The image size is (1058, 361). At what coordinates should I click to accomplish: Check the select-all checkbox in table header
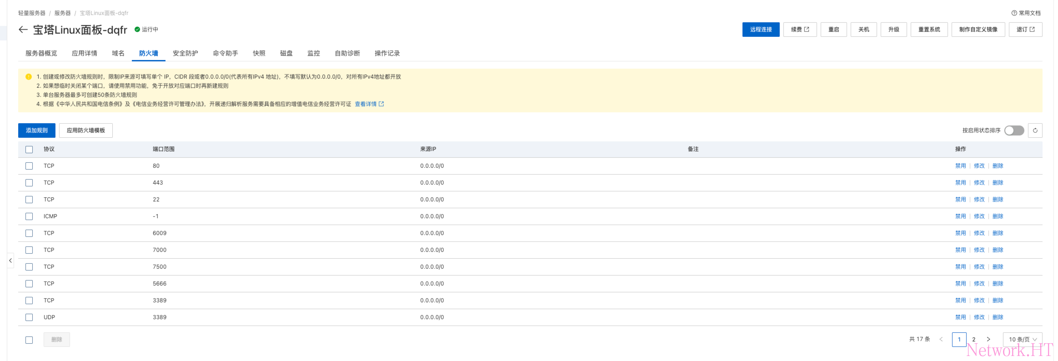click(x=29, y=150)
